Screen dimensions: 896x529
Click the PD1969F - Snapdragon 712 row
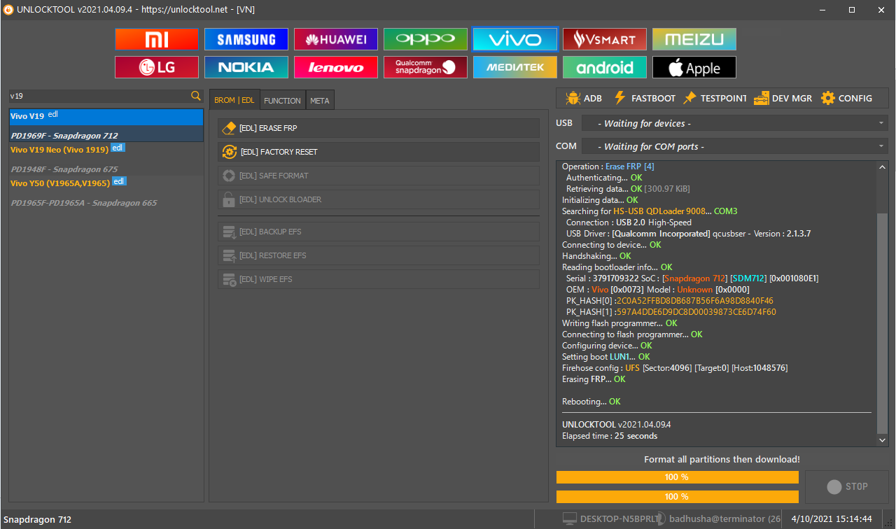tap(106, 135)
